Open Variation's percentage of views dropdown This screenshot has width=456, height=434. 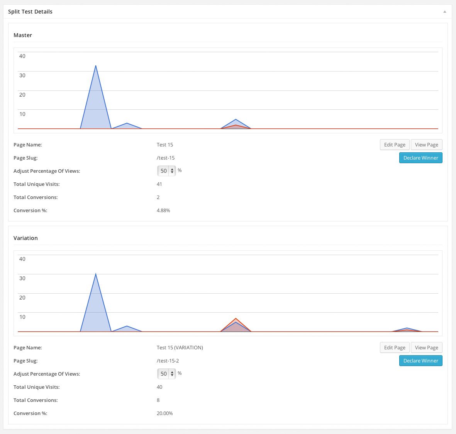[x=166, y=374]
